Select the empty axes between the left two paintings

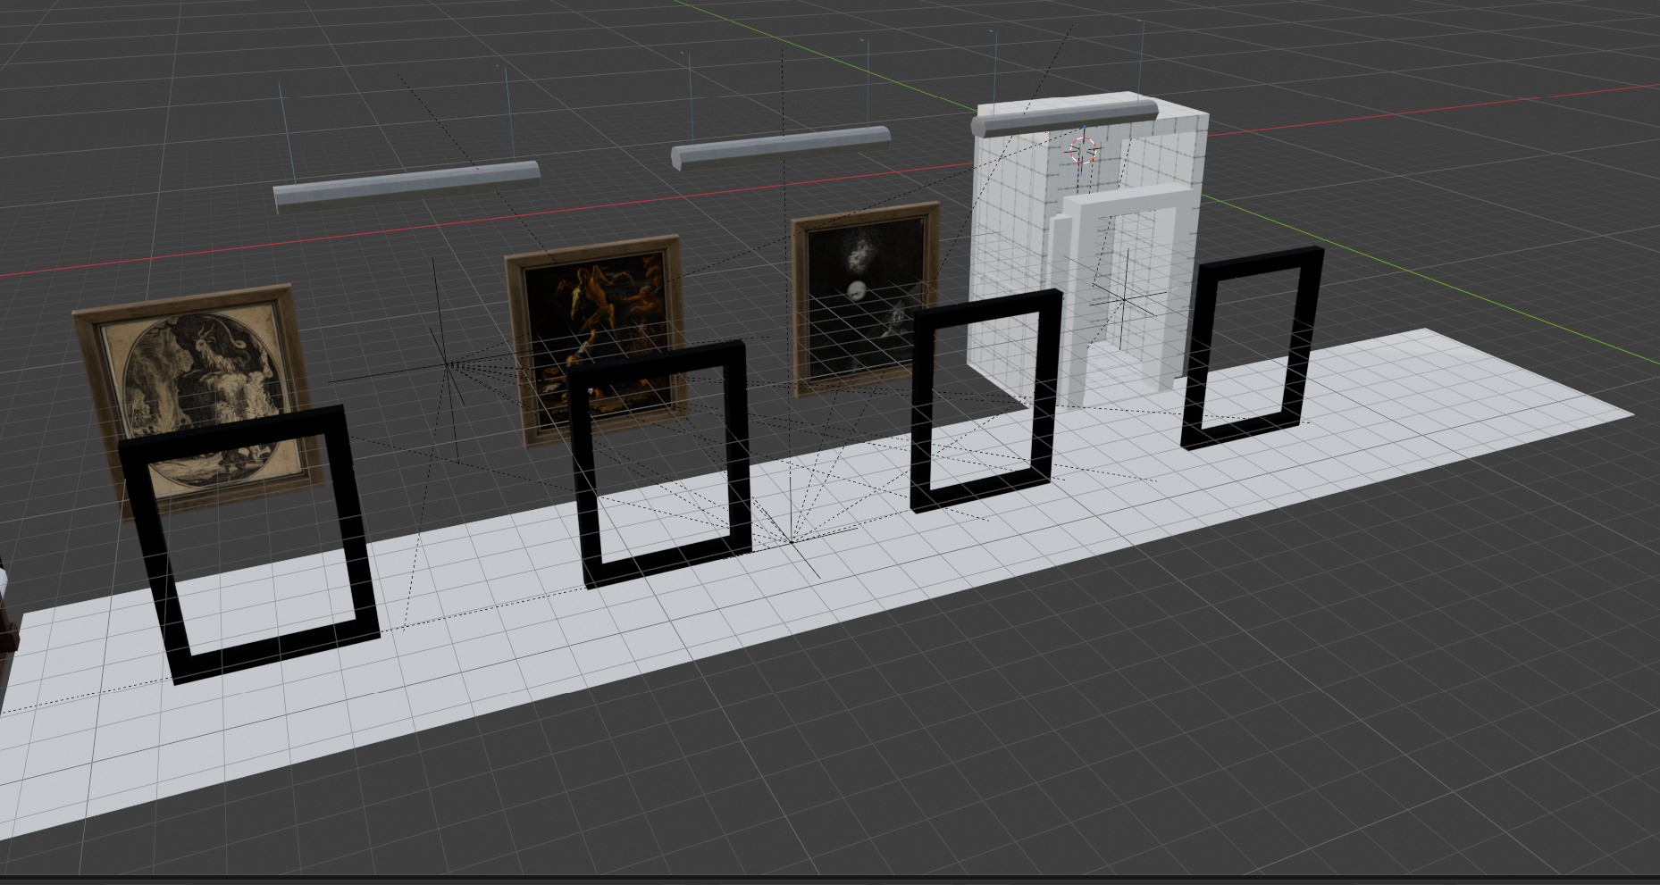(x=446, y=363)
